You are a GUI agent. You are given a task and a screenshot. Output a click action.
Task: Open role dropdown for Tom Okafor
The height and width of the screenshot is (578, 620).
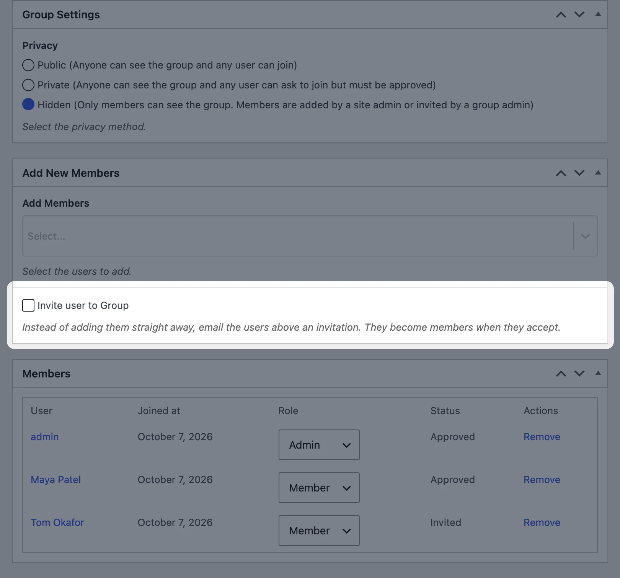(x=319, y=531)
